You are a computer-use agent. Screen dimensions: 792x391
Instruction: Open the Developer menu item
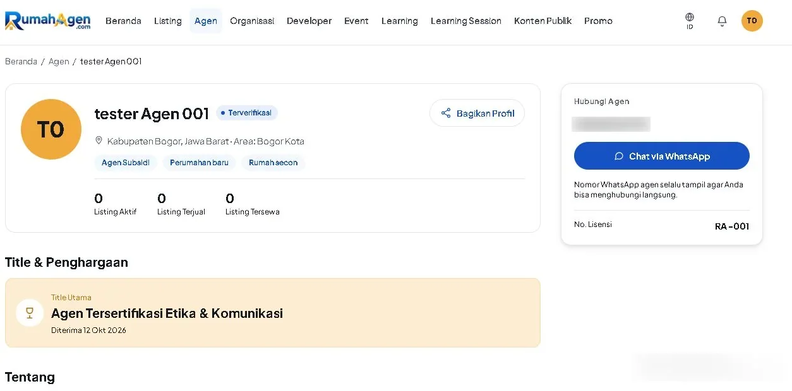click(x=309, y=21)
